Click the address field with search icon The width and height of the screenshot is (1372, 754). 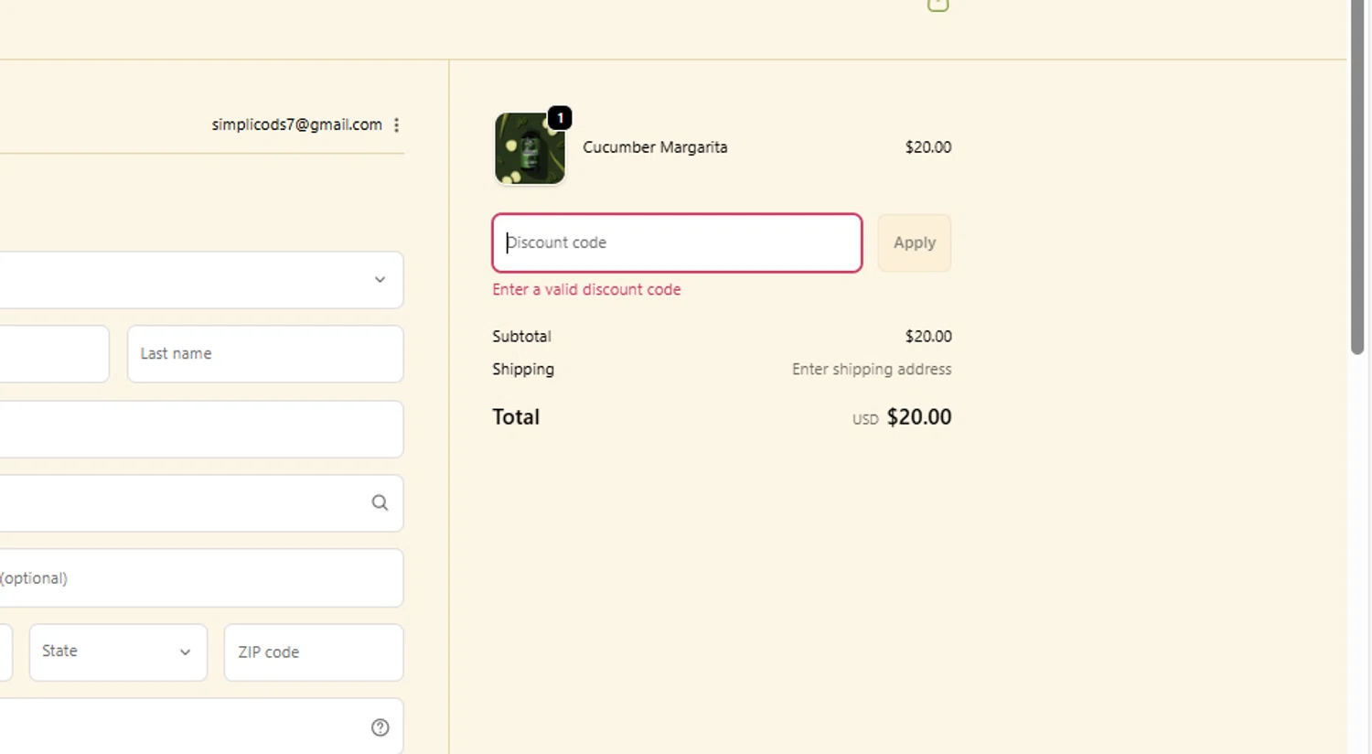pos(201,502)
